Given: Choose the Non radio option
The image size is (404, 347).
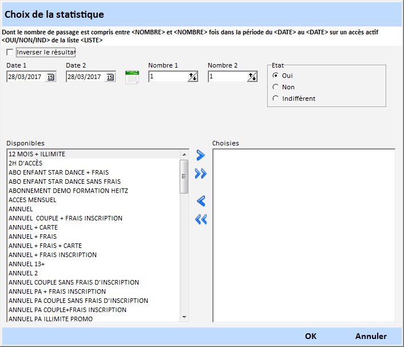Looking at the screenshot, I should [276, 87].
